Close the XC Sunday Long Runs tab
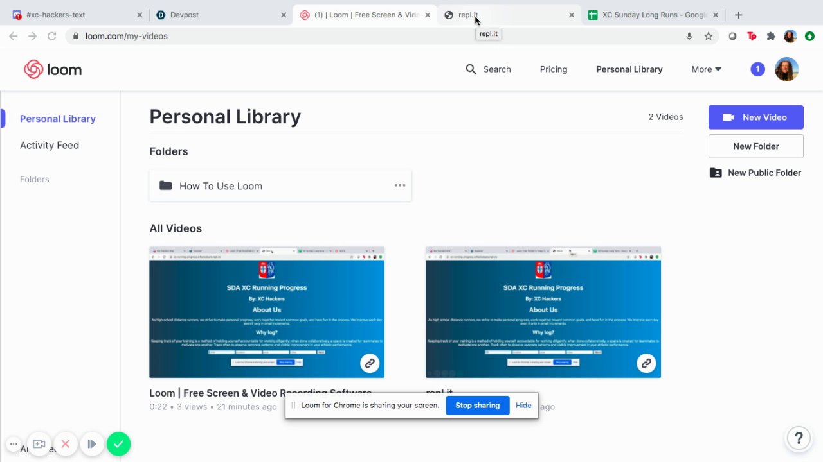The height and width of the screenshot is (462, 823). [716, 15]
